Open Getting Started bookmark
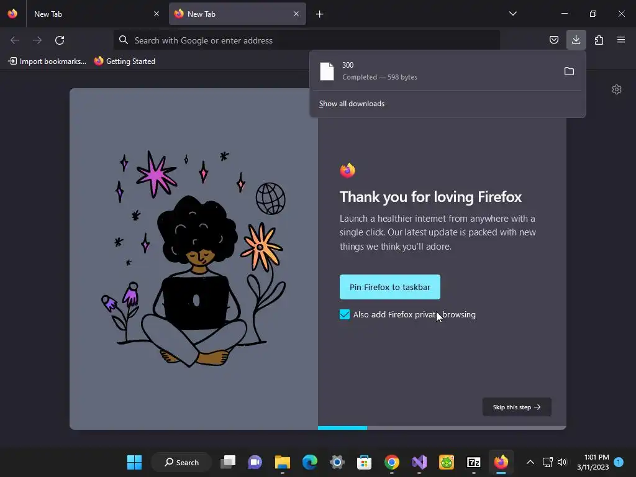Image resolution: width=636 pixels, height=477 pixels. [x=125, y=61]
